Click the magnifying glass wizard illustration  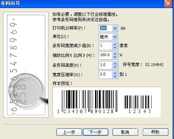pyautogui.click(x=26, y=65)
